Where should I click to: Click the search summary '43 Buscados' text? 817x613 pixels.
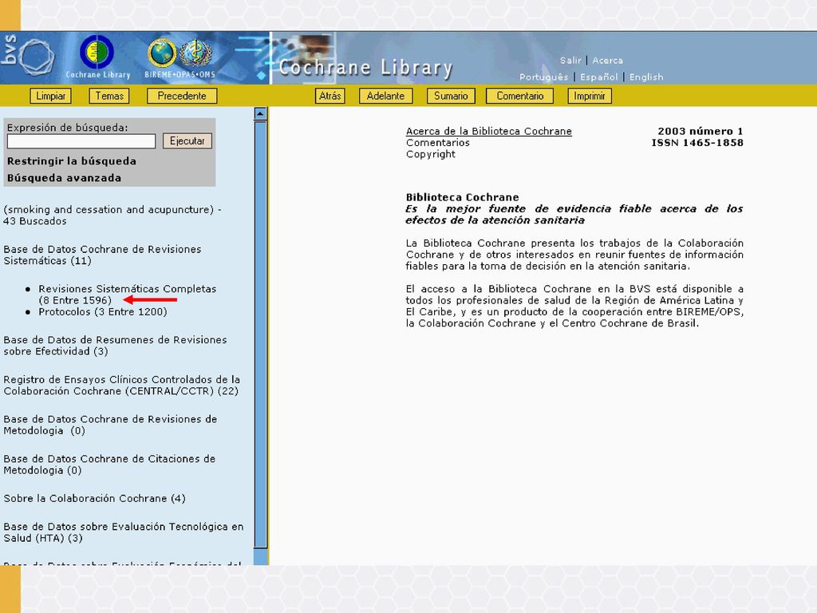(x=35, y=221)
